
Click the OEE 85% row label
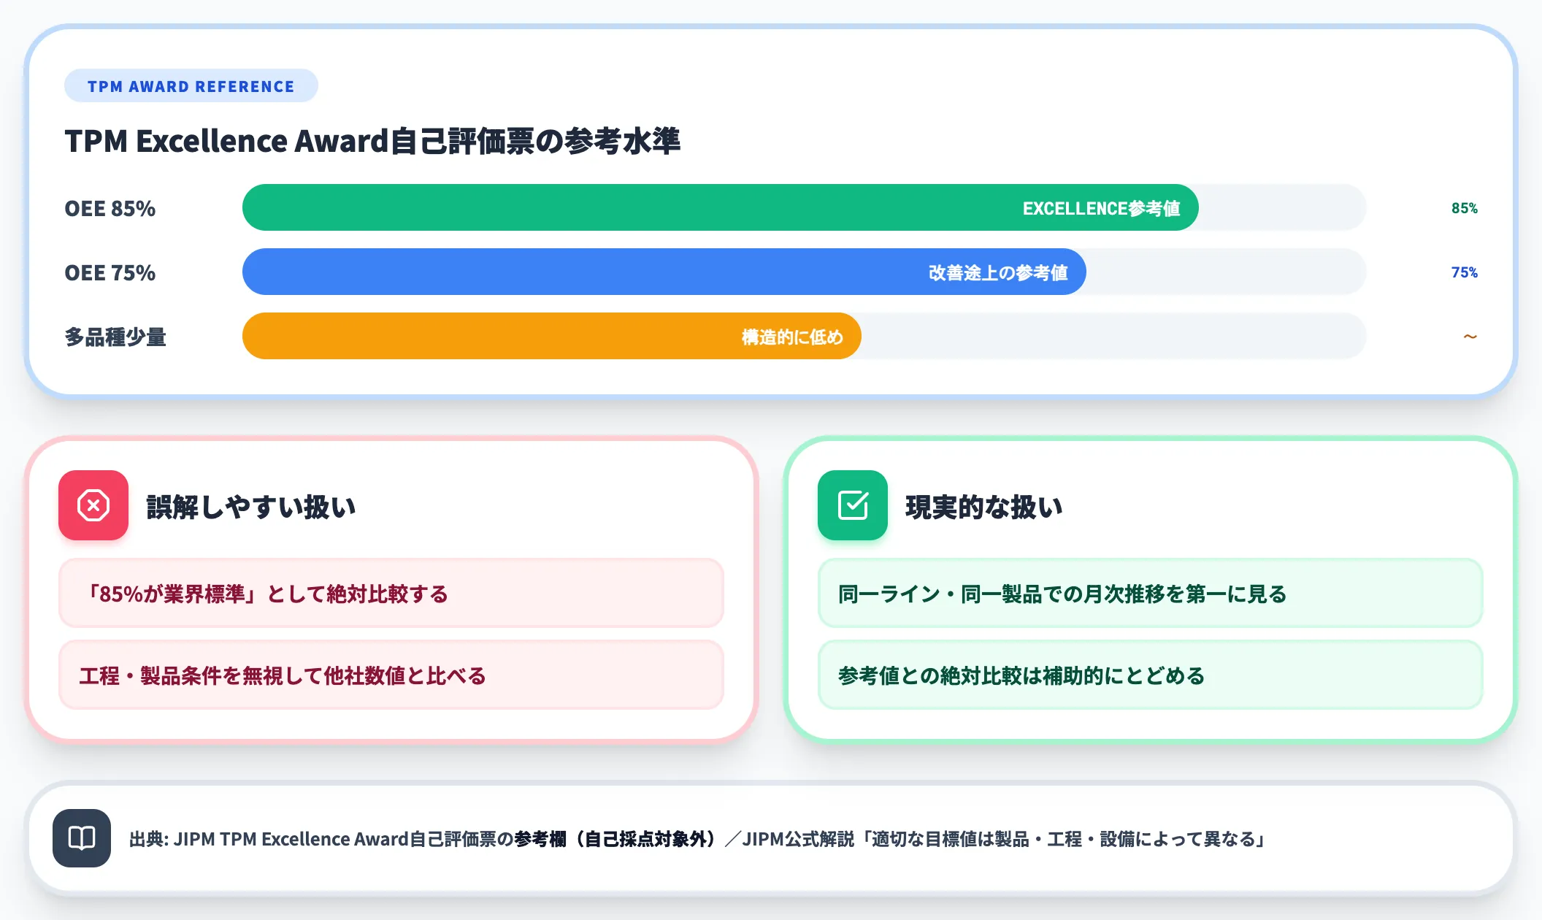coord(110,209)
